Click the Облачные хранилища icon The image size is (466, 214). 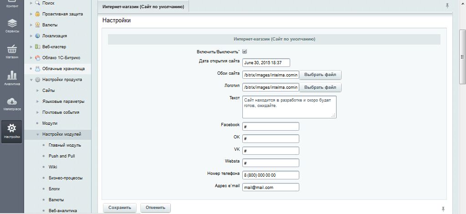tap(37, 69)
